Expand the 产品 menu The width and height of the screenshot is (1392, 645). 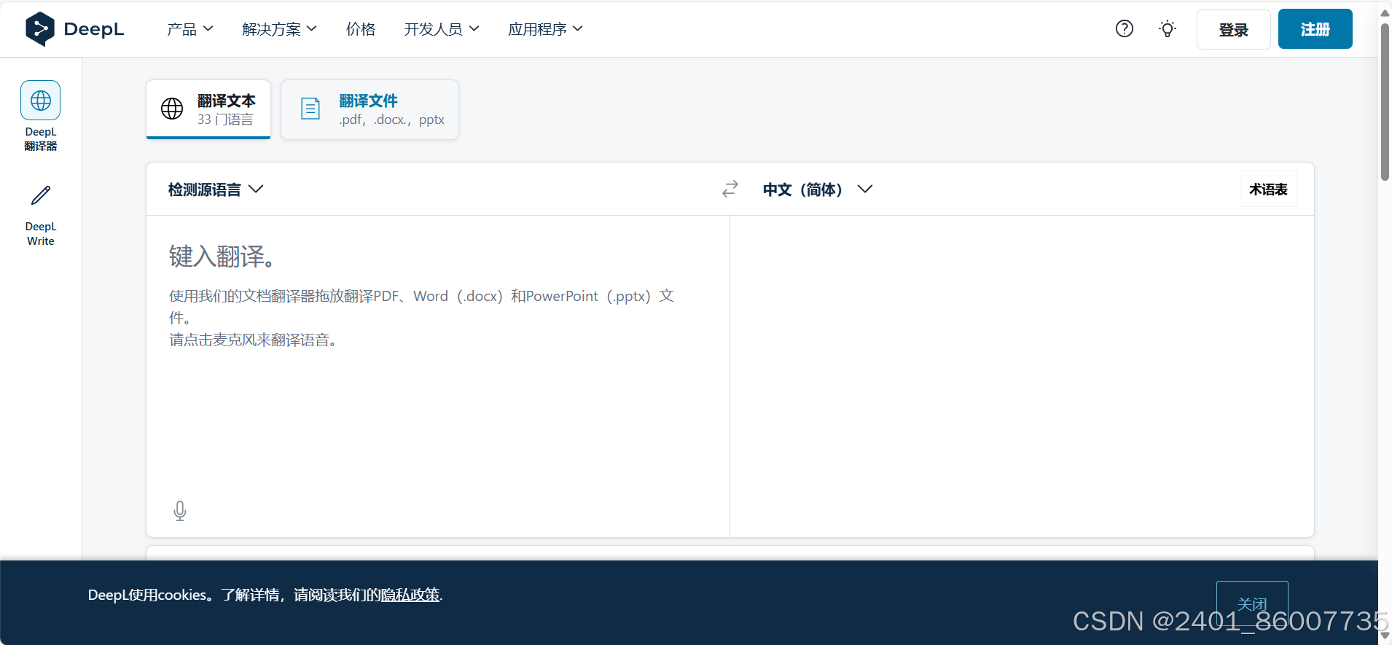(x=190, y=29)
